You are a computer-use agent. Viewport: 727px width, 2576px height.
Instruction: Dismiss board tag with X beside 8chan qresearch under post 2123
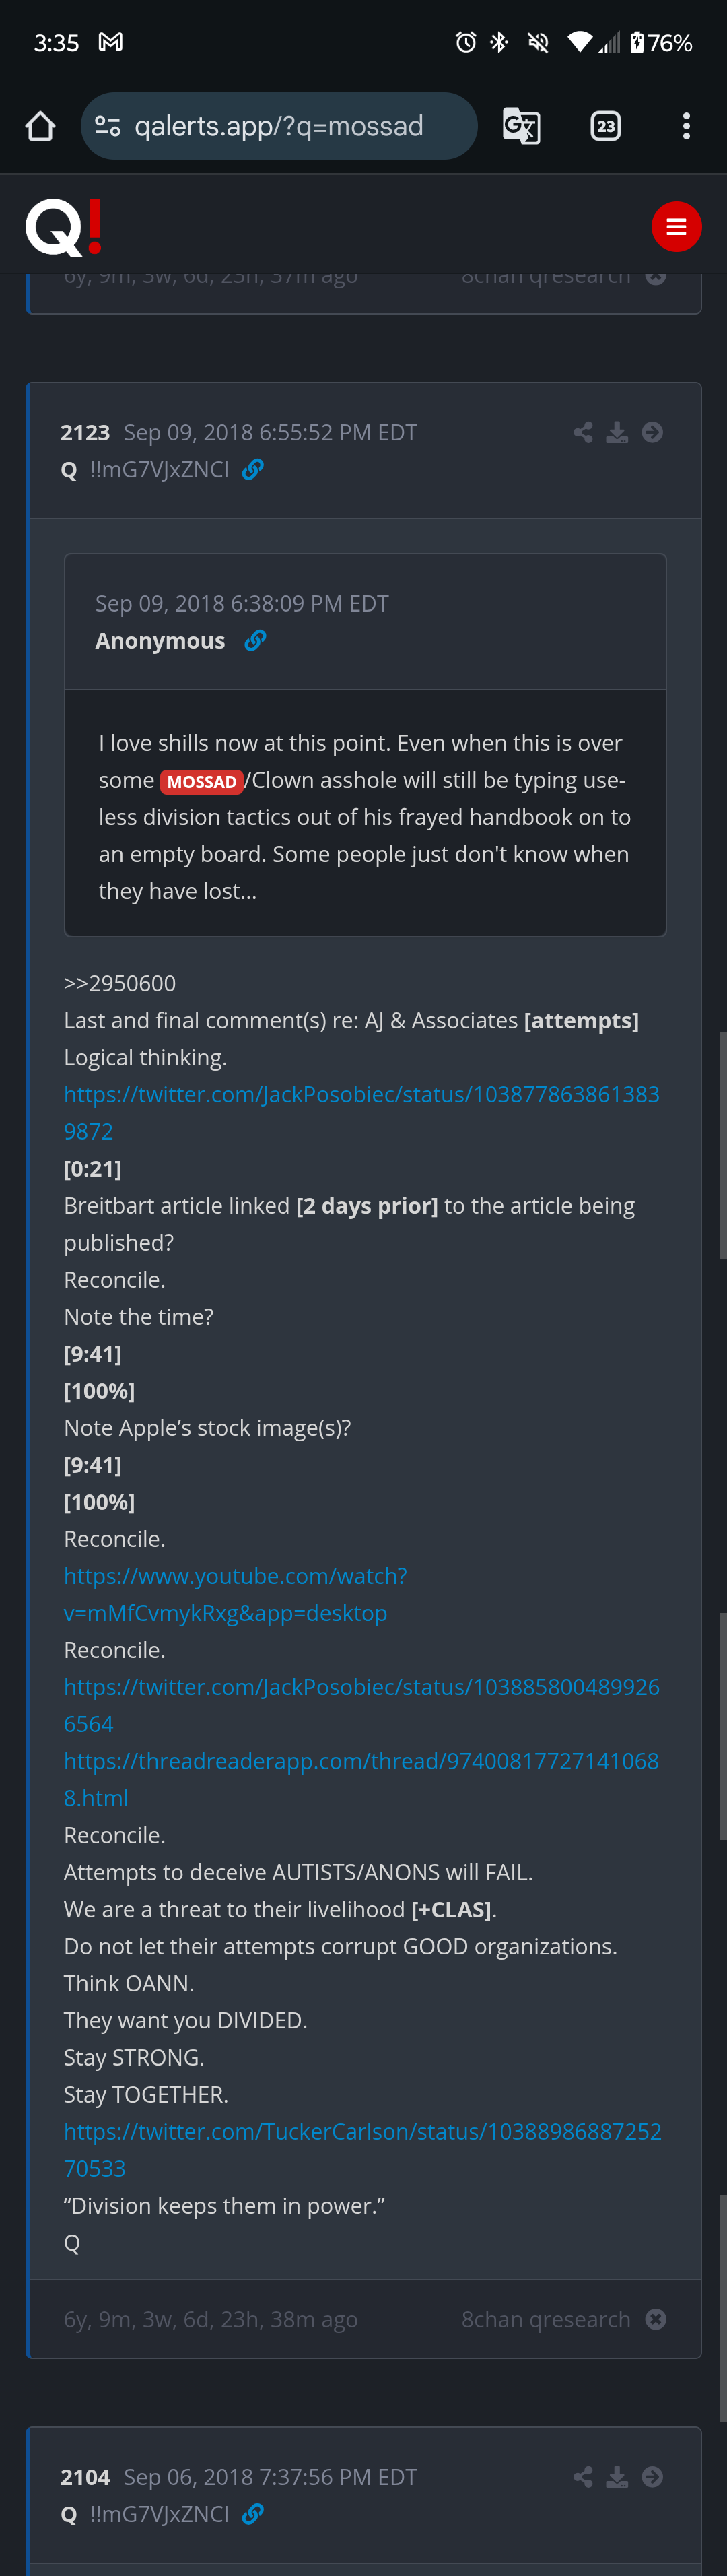click(656, 2319)
